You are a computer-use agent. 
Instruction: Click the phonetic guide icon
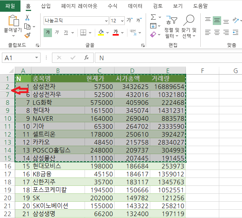[x=133, y=33]
